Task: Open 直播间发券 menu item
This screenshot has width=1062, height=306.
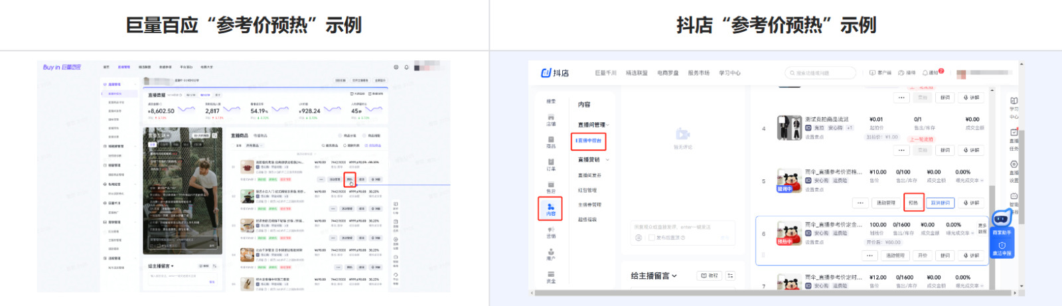Action: 589,175
